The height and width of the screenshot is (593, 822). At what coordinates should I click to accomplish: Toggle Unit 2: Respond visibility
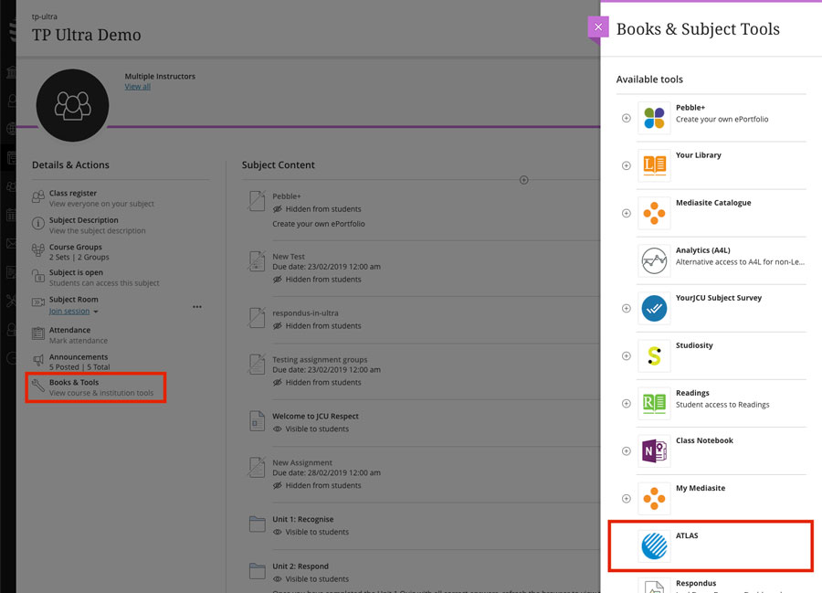tap(311, 579)
